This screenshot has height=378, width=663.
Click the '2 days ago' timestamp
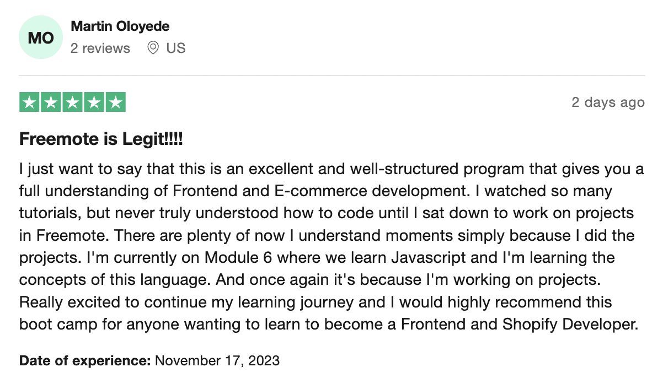click(x=608, y=102)
